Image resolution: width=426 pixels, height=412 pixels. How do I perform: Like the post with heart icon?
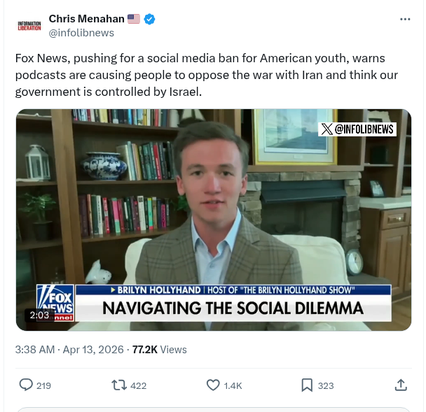coord(214,385)
